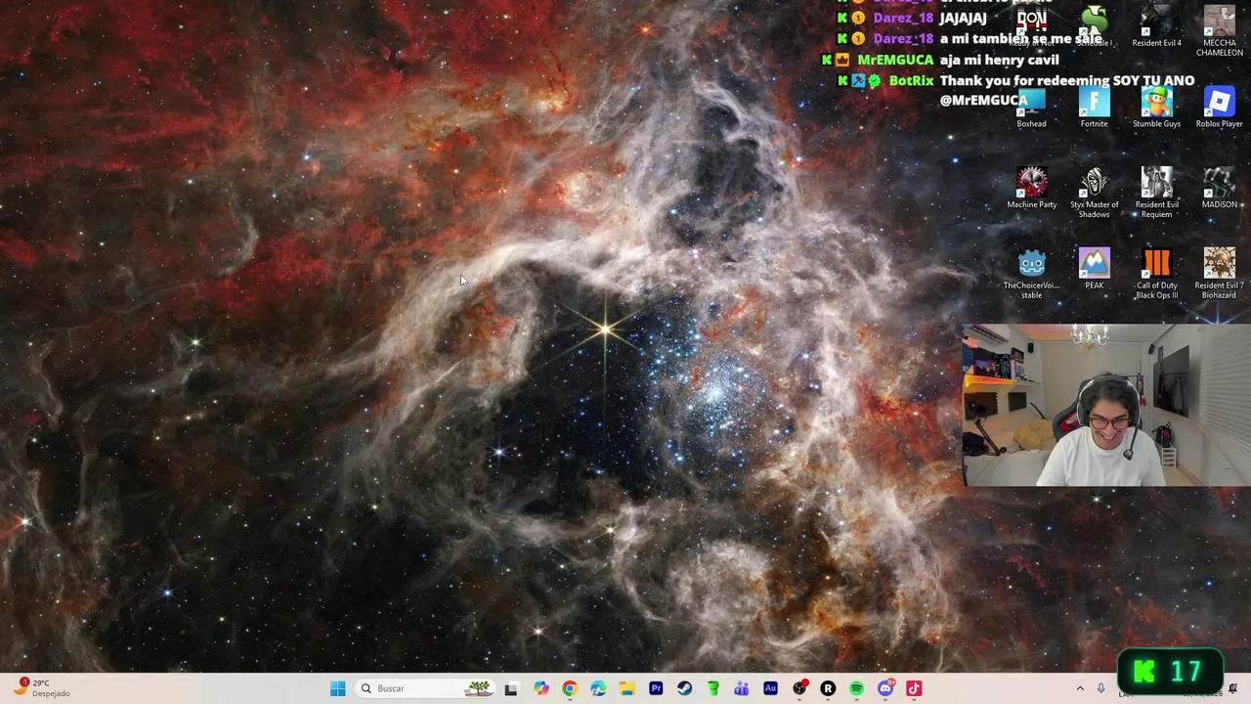Screen dimensions: 1251x704
Task: Open the weather widget showing Despejado
Action: [43, 688]
